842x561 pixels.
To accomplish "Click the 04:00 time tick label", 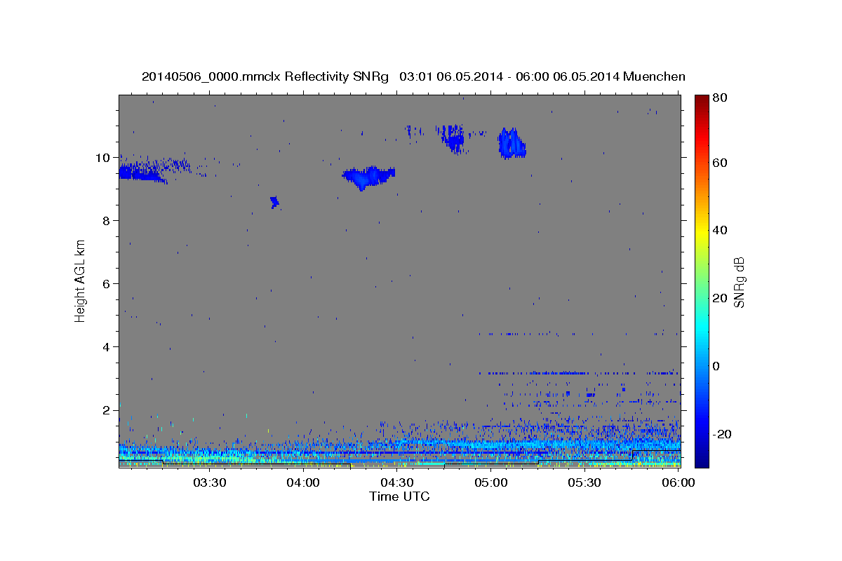I will point(303,482).
